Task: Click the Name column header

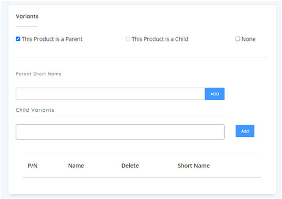Action: pos(76,166)
